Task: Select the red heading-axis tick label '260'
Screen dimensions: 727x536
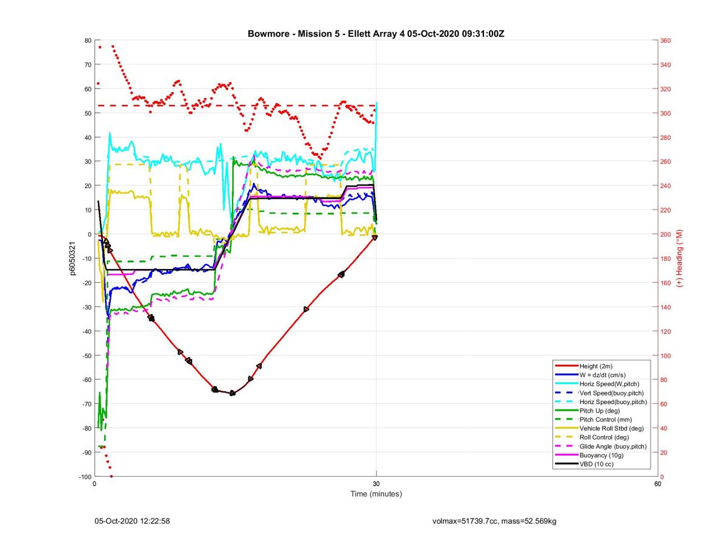Action: click(665, 162)
